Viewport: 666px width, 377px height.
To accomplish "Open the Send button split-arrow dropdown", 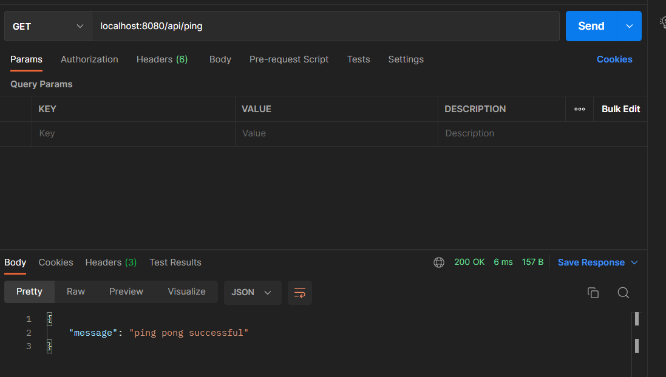I will [x=630, y=26].
